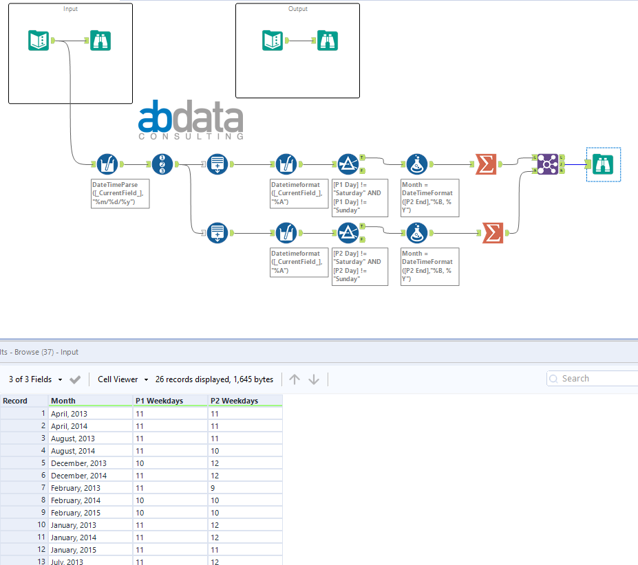Select the upper Month Formula tool
This screenshot has height=565, width=638.
click(417, 164)
